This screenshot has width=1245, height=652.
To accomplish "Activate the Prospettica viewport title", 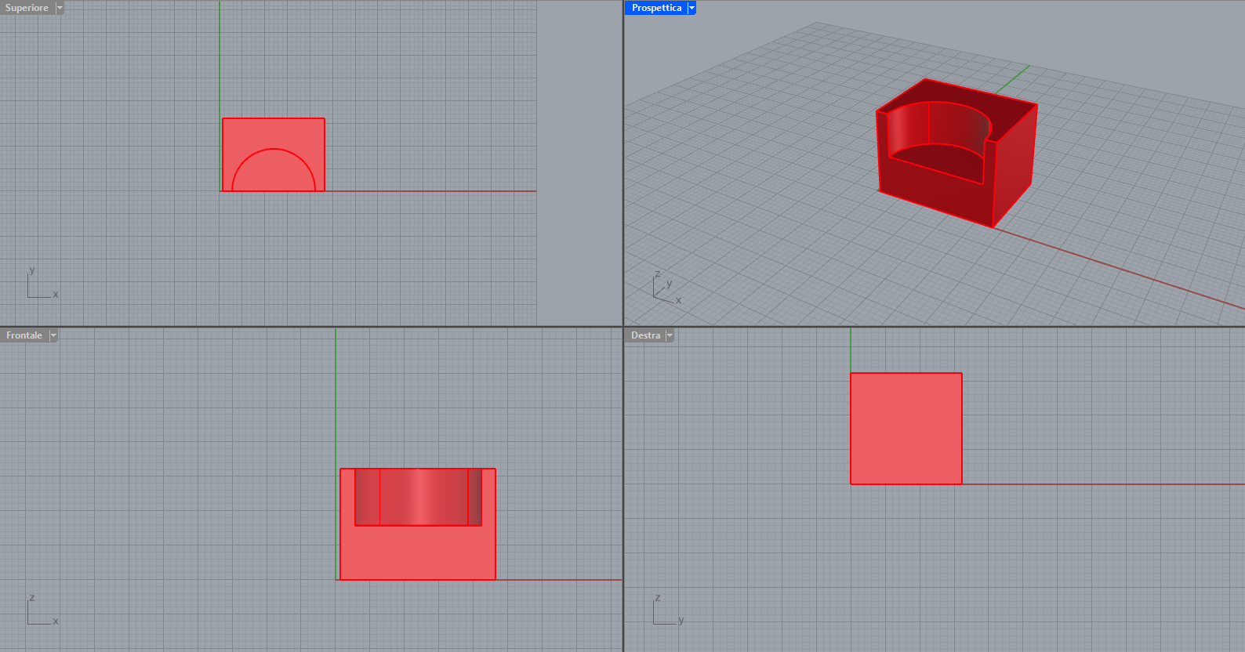I will pyautogui.click(x=656, y=8).
